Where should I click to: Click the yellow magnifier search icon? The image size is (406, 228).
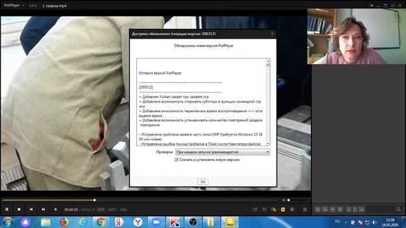click(x=273, y=210)
